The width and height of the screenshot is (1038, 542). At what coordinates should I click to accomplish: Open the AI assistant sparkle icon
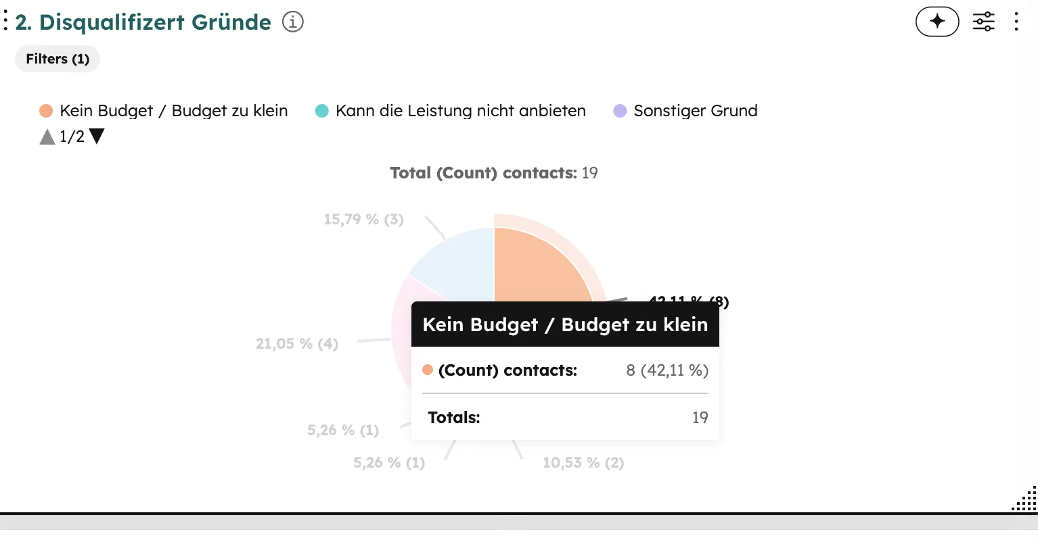point(937,21)
